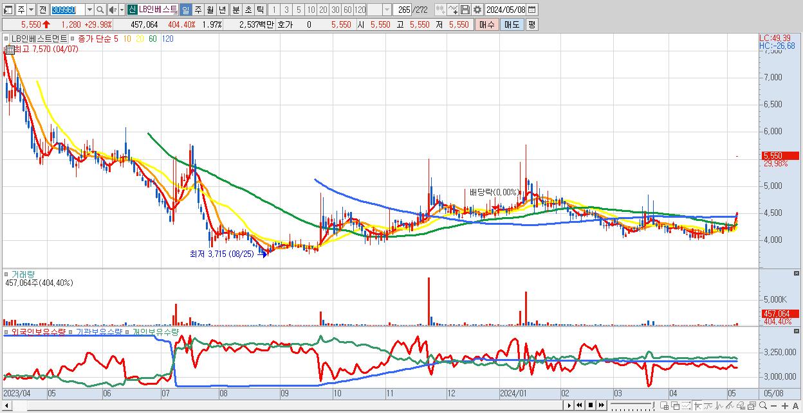The image size is (803, 413).
Task: Click the stock search magnifier icon
Action: click(100, 10)
